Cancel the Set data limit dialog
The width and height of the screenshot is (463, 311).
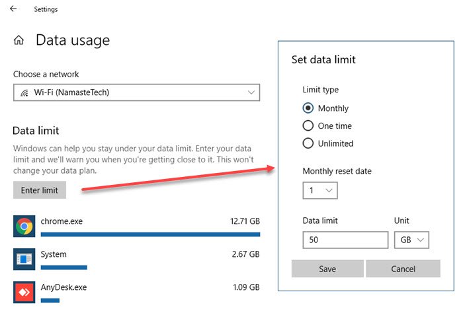click(403, 269)
